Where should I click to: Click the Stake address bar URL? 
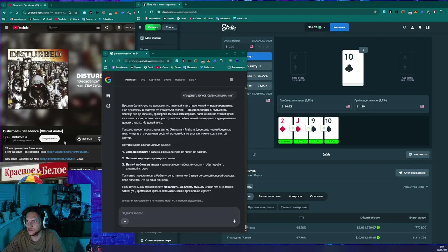click(180, 12)
